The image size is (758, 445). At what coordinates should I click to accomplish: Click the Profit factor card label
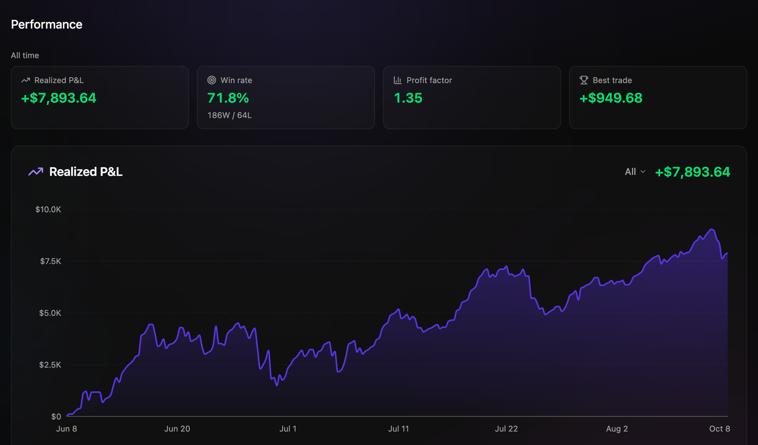[x=429, y=80]
